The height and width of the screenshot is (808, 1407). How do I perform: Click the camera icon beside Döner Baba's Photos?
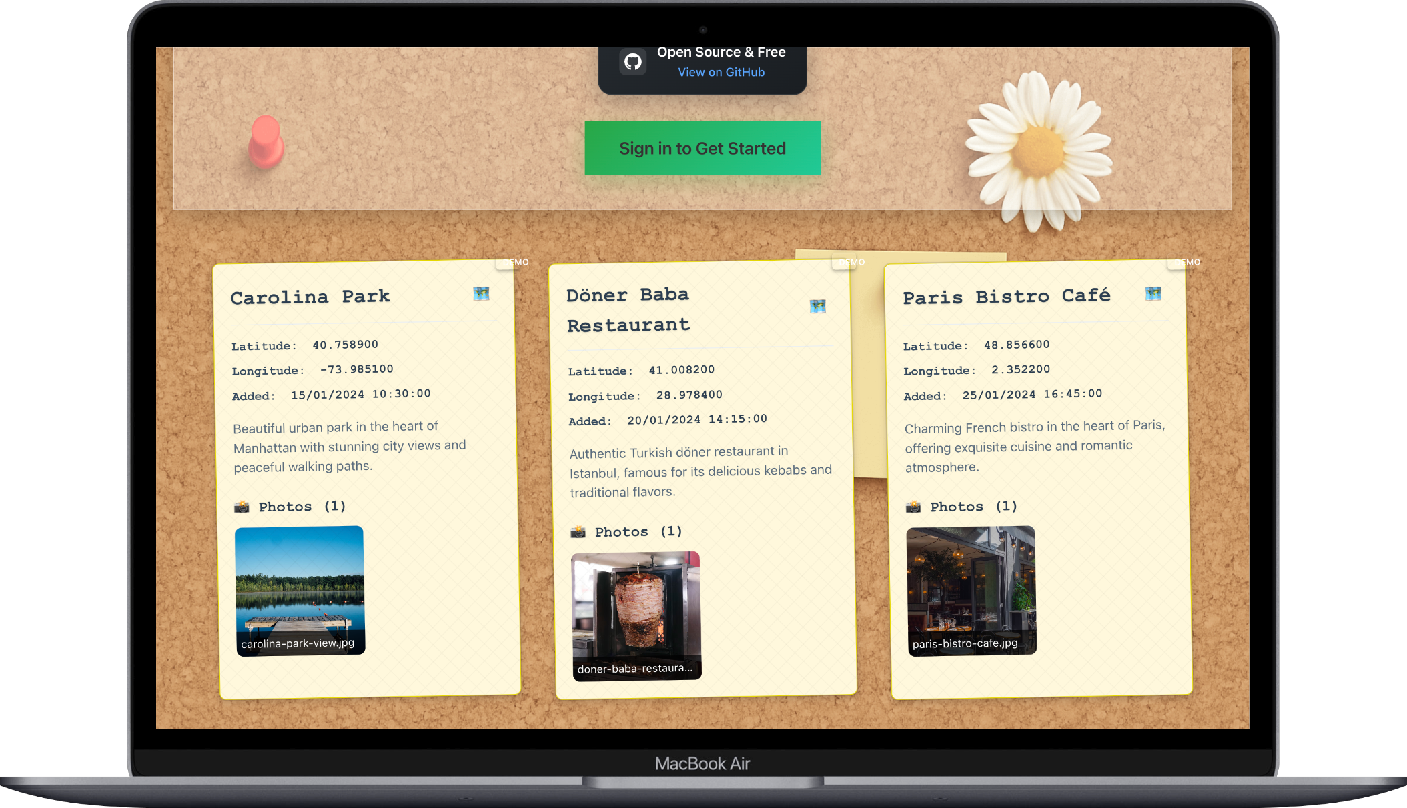[579, 531]
